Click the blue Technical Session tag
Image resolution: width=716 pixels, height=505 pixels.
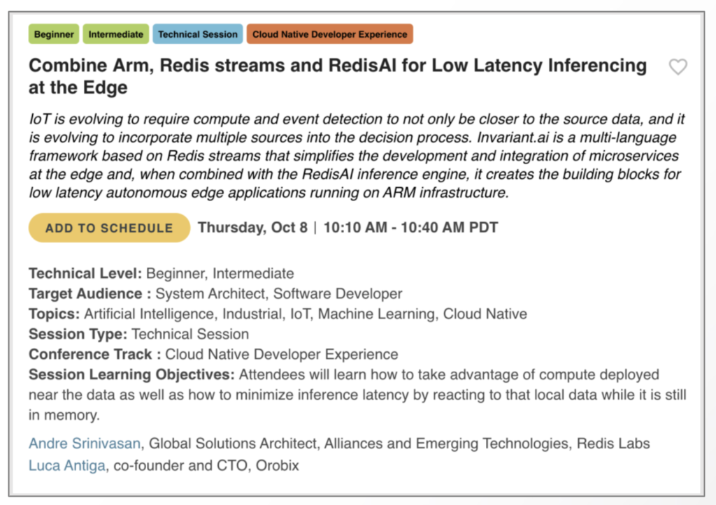198,34
